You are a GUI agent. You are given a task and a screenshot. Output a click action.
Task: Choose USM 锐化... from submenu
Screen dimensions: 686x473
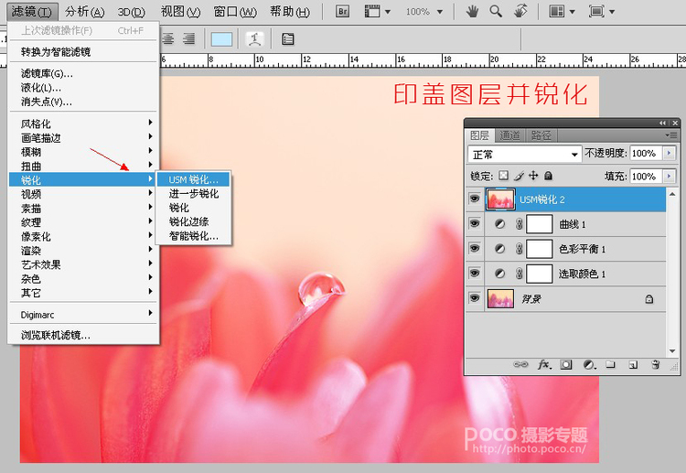click(x=193, y=179)
